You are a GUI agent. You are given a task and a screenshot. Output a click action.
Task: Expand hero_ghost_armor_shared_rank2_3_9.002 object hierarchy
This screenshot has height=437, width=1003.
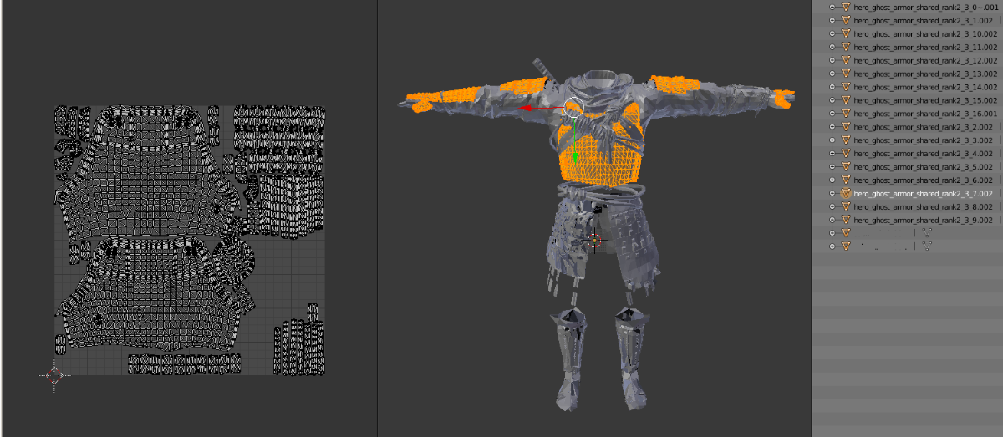(832, 220)
